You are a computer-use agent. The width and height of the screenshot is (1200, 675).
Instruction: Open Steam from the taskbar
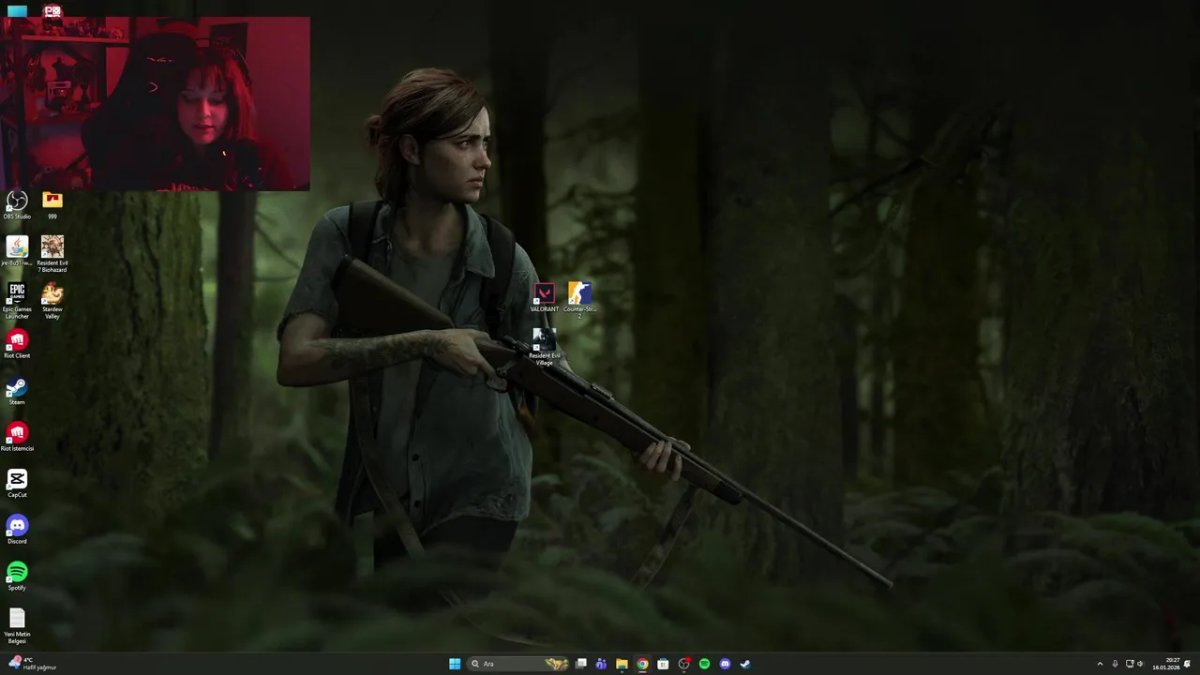(x=745, y=664)
